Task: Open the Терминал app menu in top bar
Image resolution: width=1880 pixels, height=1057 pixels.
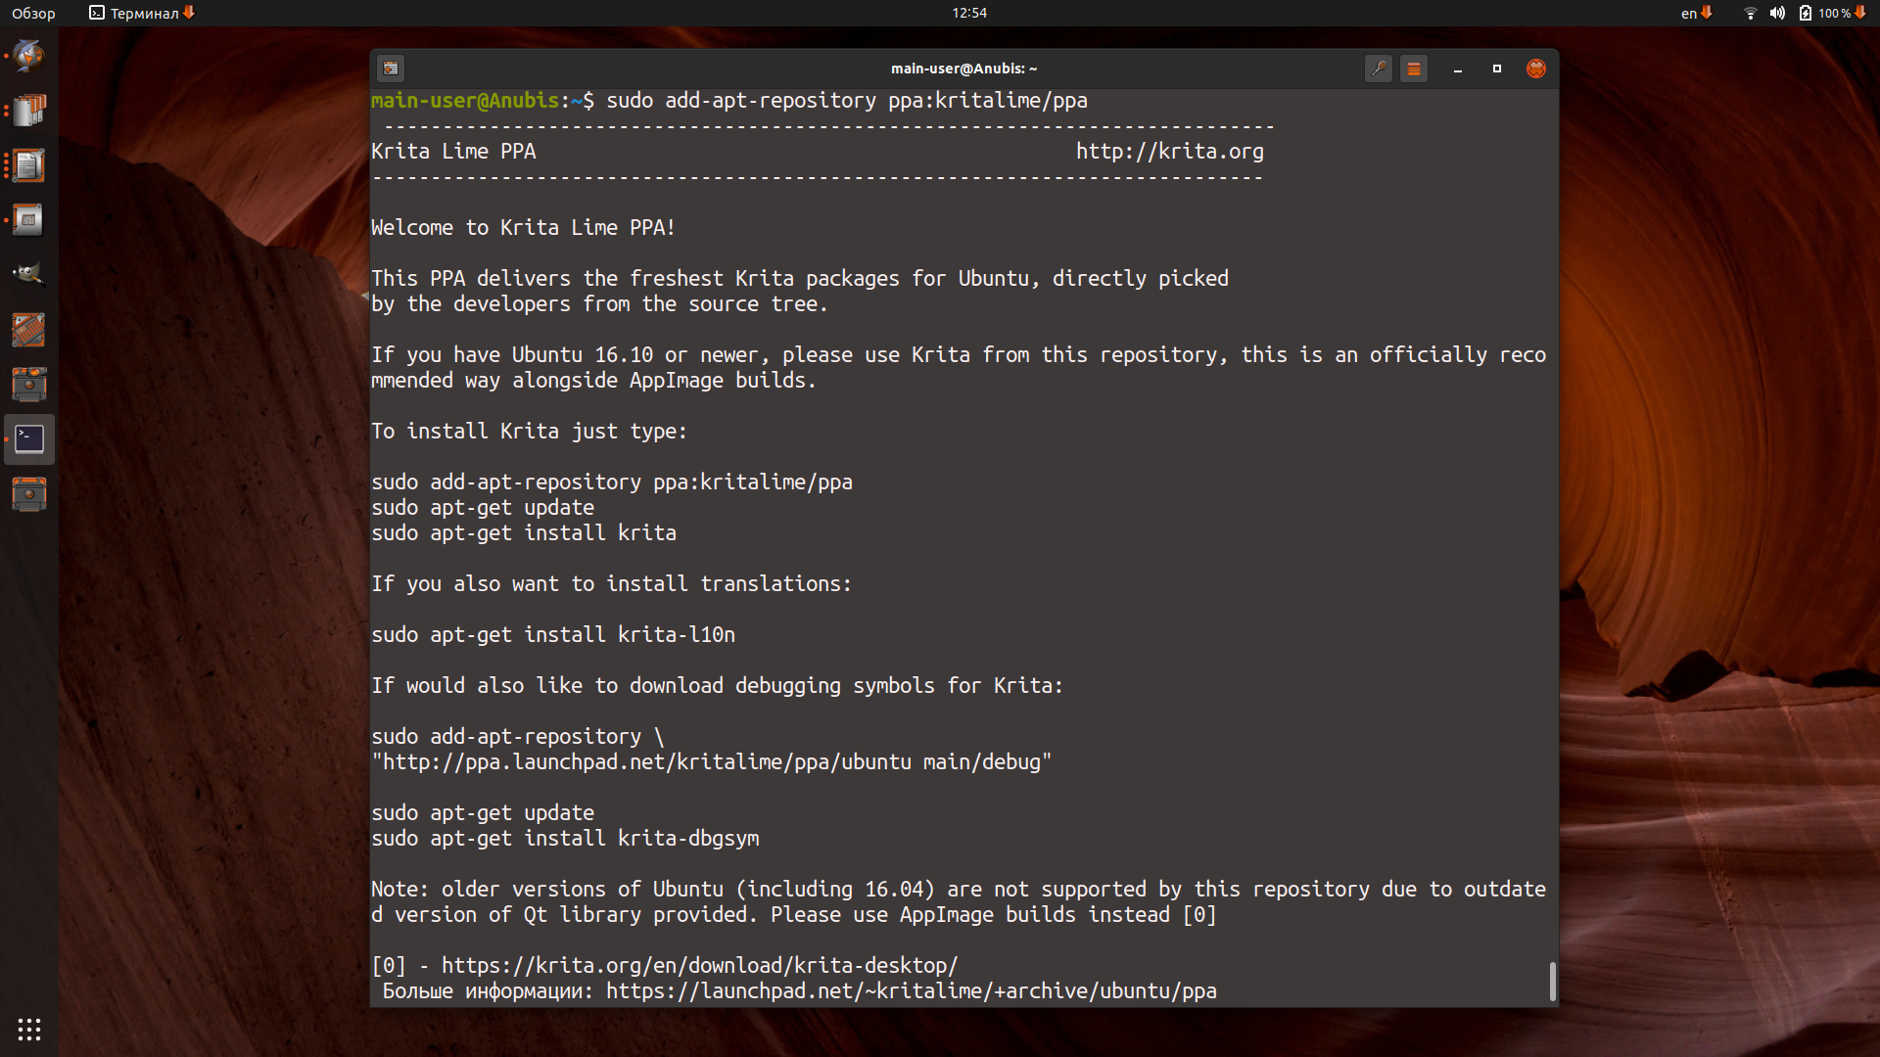Action: point(142,13)
